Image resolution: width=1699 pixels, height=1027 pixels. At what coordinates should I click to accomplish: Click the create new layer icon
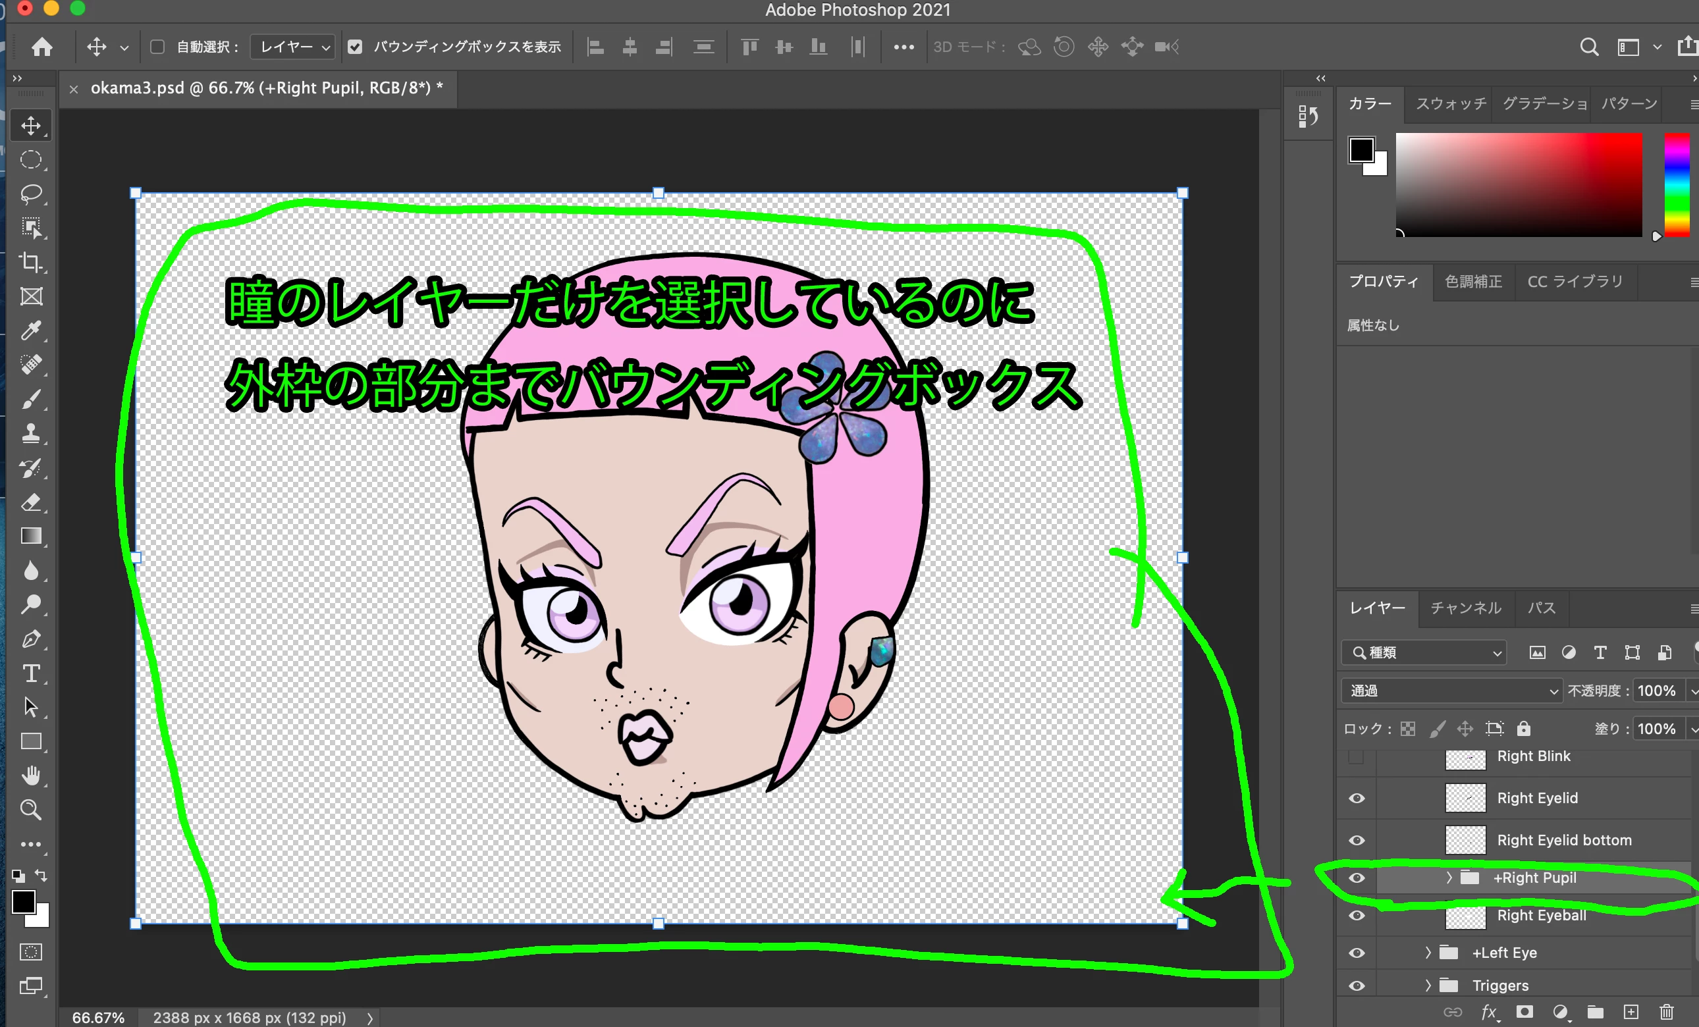(x=1631, y=1011)
